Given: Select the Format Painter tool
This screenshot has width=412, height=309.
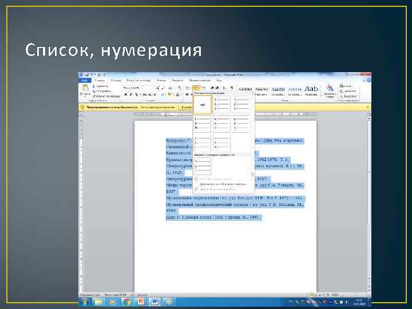Looking at the screenshot, I should coord(106,96).
